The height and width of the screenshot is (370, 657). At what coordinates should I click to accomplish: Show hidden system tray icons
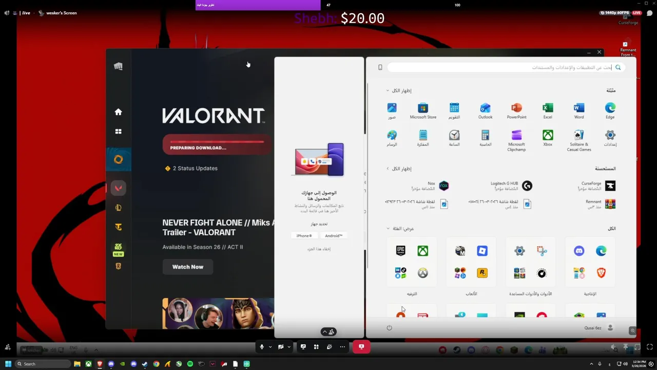point(591,364)
